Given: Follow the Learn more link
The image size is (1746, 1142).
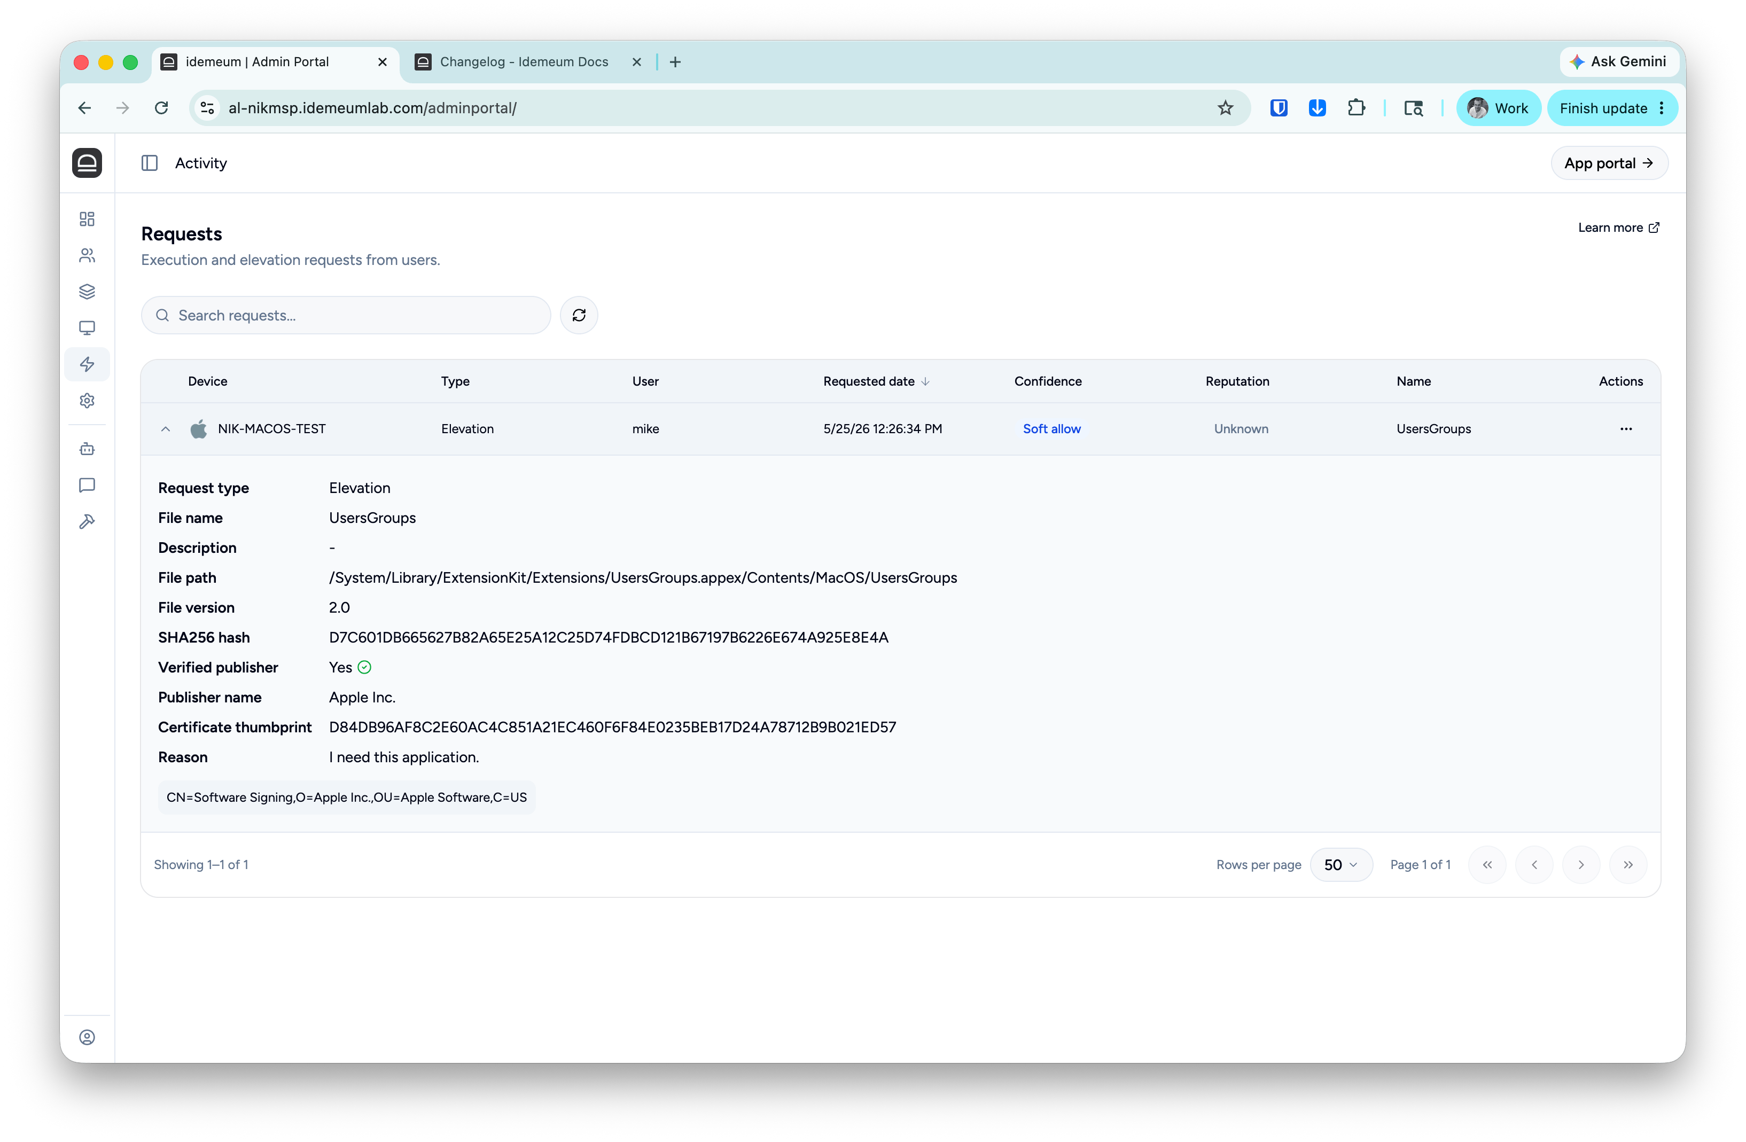Looking at the screenshot, I should [1618, 228].
